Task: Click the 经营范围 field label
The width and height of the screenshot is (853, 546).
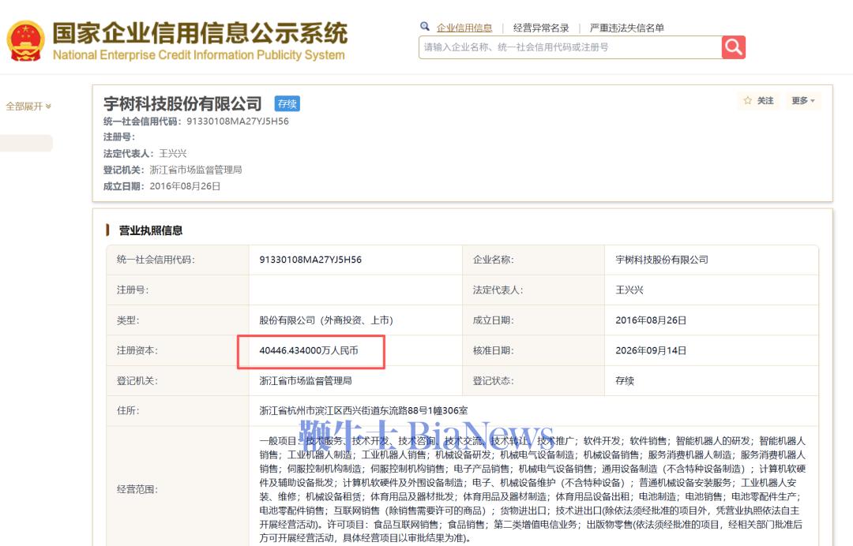Action: [137, 489]
